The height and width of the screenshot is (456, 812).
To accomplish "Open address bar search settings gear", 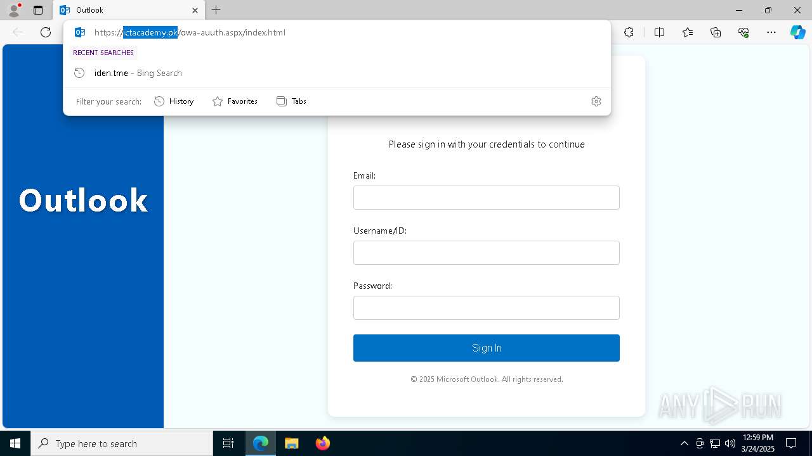I will 596,101.
